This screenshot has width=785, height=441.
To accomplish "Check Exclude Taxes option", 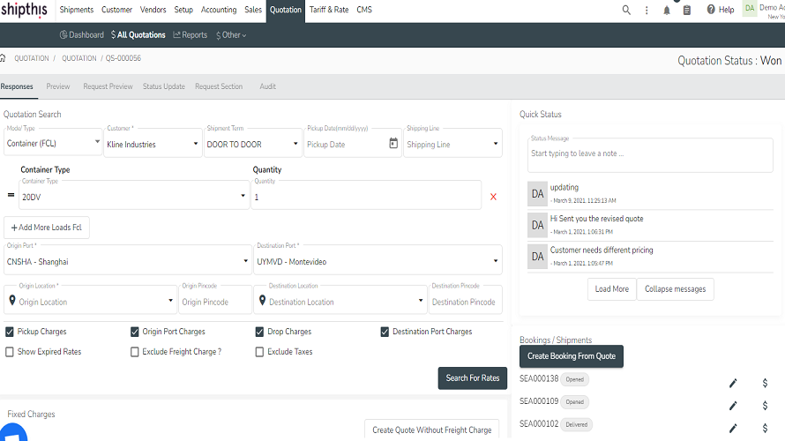I will [259, 352].
